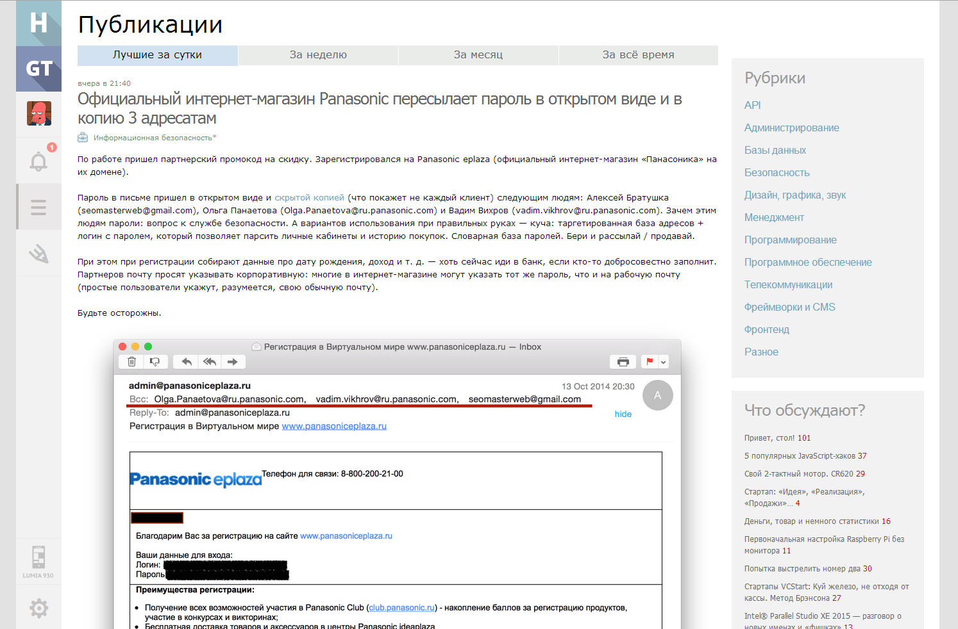The width and height of the screenshot is (958, 629).
Task: Open the 'Администрирование' rubric
Action: [x=792, y=127]
